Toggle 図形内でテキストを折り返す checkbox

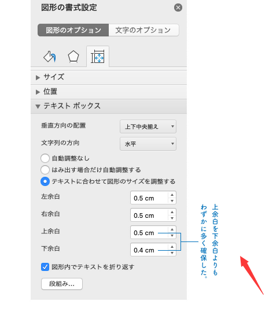pos(45,267)
